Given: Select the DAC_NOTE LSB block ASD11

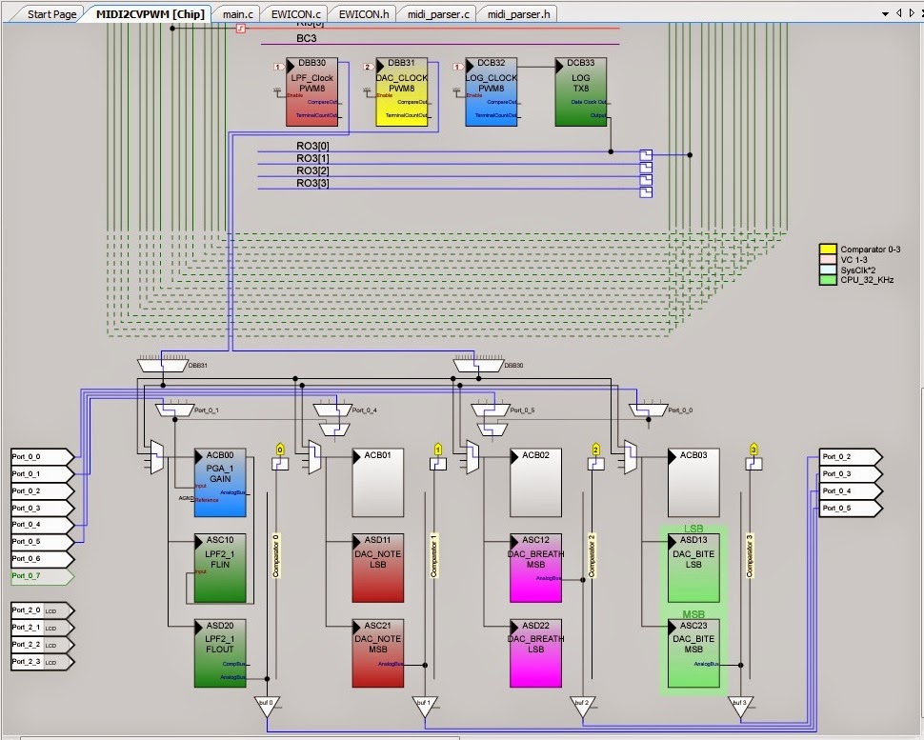Looking at the screenshot, I should point(378,568).
